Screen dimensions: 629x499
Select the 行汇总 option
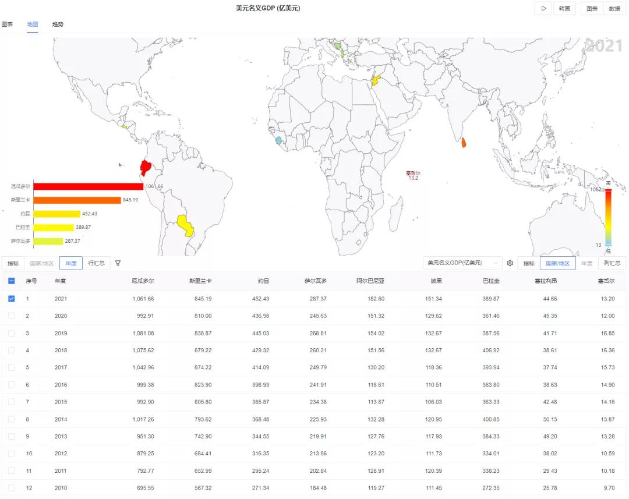[x=96, y=263]
